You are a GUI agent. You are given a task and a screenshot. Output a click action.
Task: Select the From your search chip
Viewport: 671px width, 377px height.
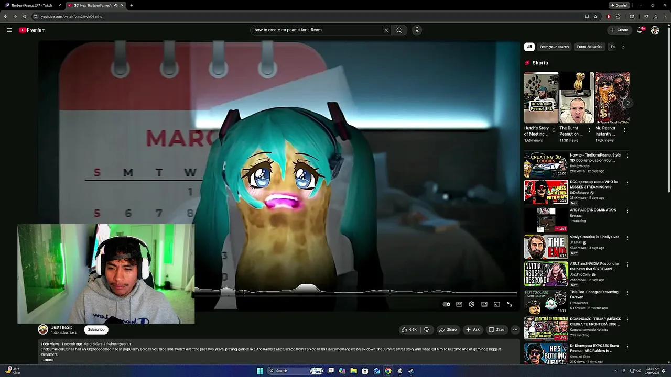554,47
